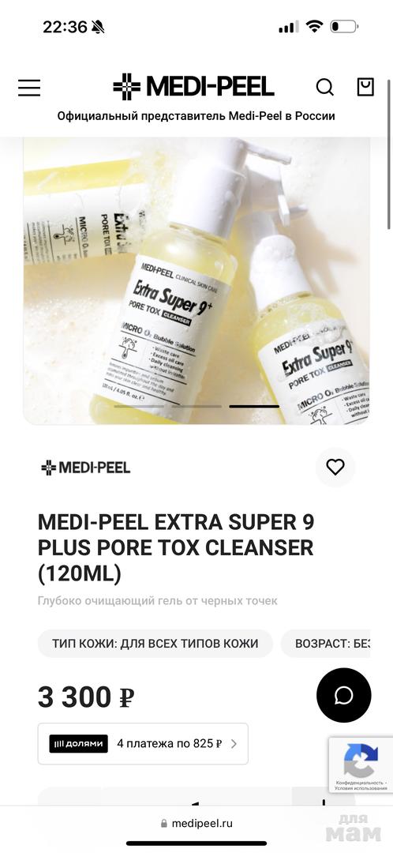
Task: Tap the medipeel.ru address bar
Action: [x=196, y=823]
